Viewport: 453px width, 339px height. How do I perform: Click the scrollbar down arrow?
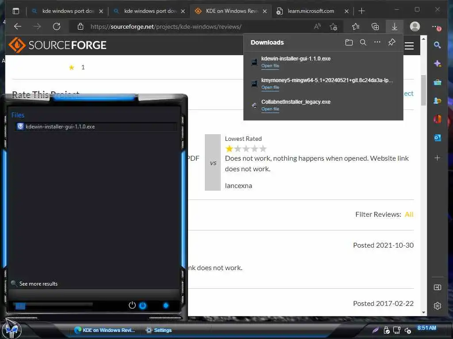[x=423, y=313]
